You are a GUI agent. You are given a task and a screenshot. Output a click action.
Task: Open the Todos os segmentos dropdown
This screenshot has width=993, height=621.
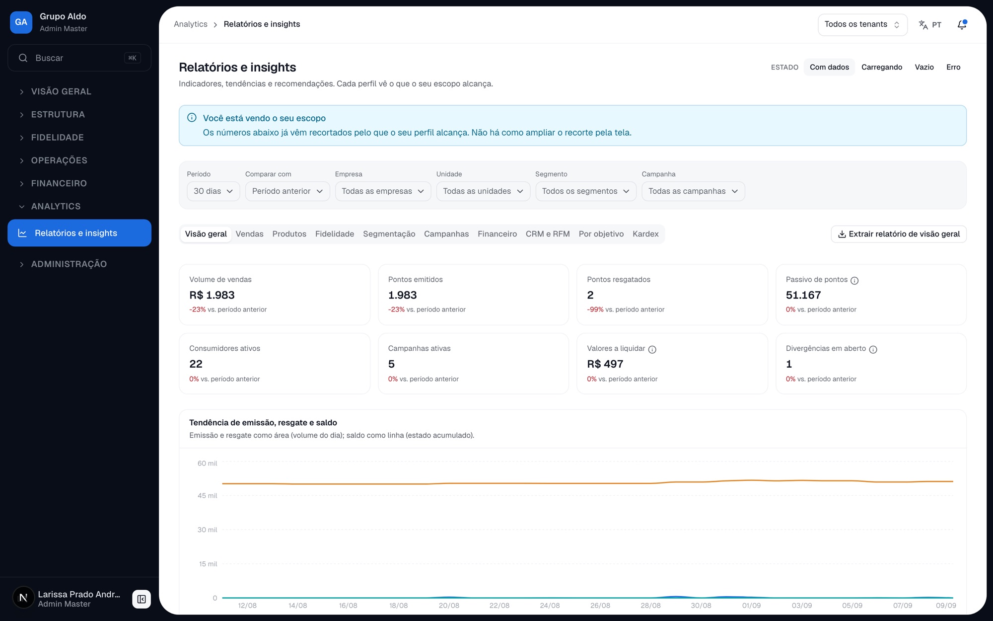click(x=586, y=191)
